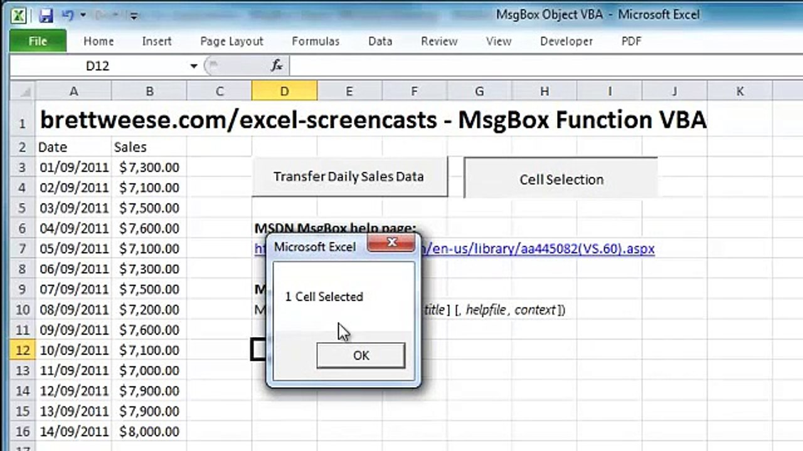
Task: Click OK in the message box
Action: 361,355
